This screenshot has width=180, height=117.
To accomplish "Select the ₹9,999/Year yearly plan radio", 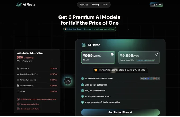I will point(157,54).
